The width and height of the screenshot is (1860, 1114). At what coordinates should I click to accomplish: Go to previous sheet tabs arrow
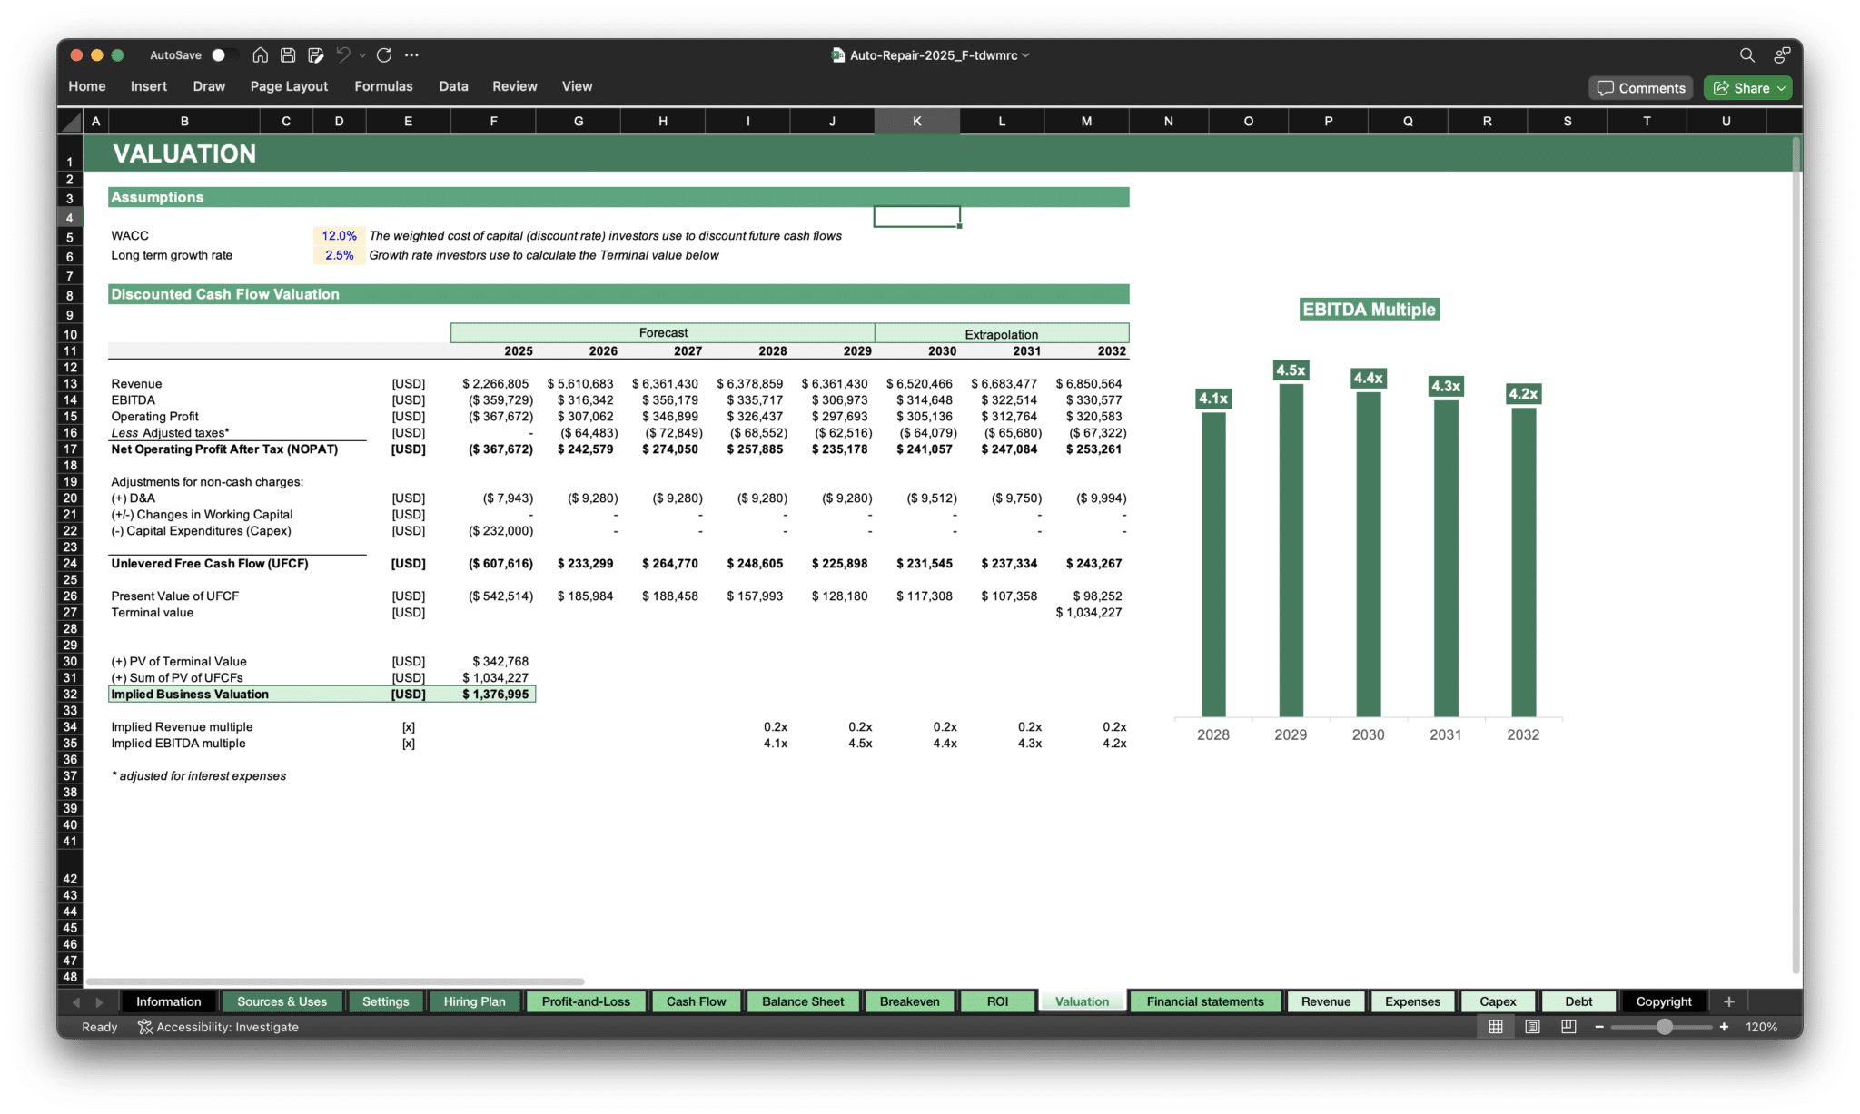(76, 1001)
